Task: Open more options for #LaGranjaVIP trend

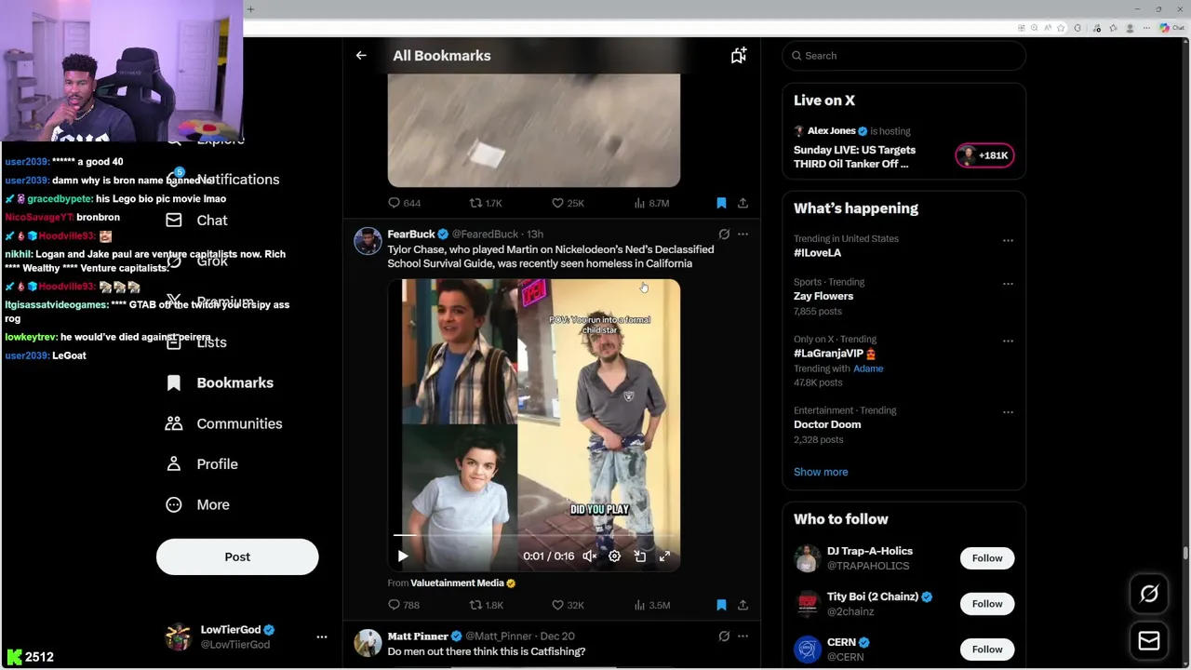Action: point(1008,341)
